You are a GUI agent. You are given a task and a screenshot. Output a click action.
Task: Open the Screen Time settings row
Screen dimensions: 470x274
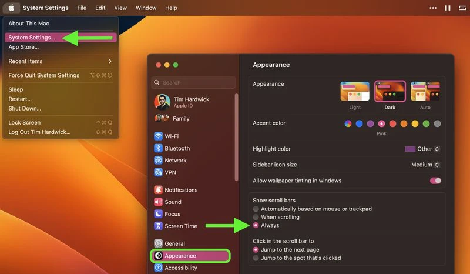(193, 226)
